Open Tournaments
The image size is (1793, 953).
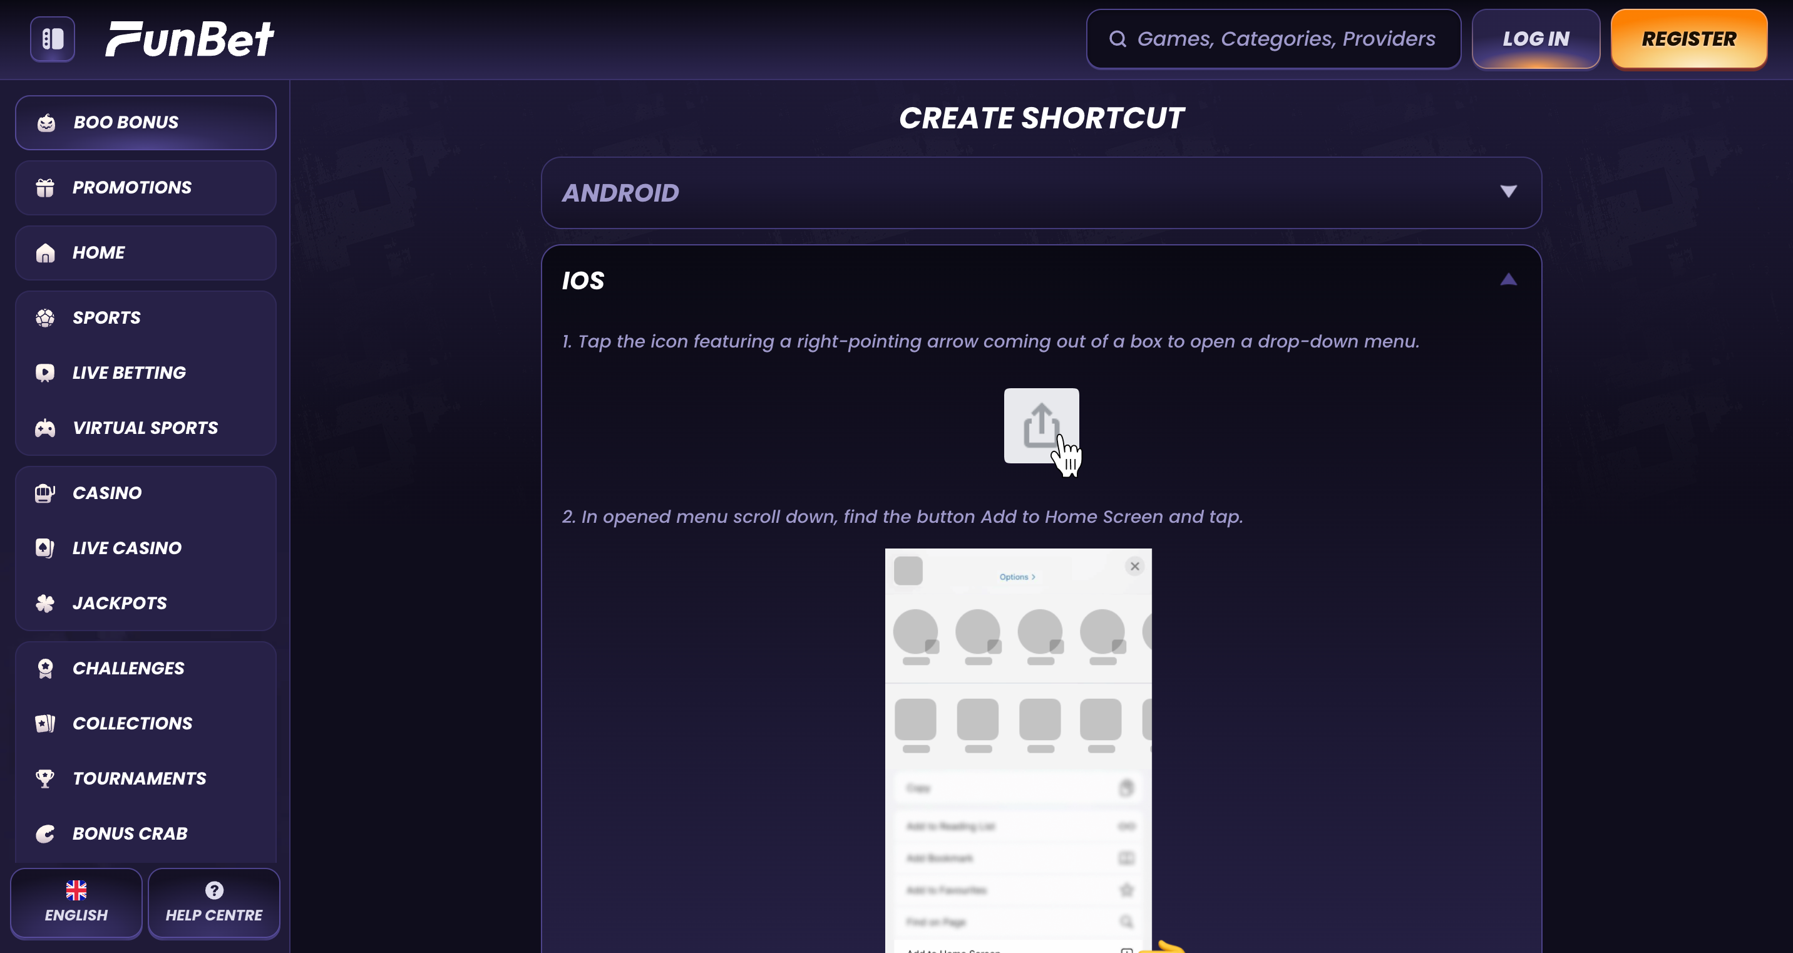click(145, 778)
